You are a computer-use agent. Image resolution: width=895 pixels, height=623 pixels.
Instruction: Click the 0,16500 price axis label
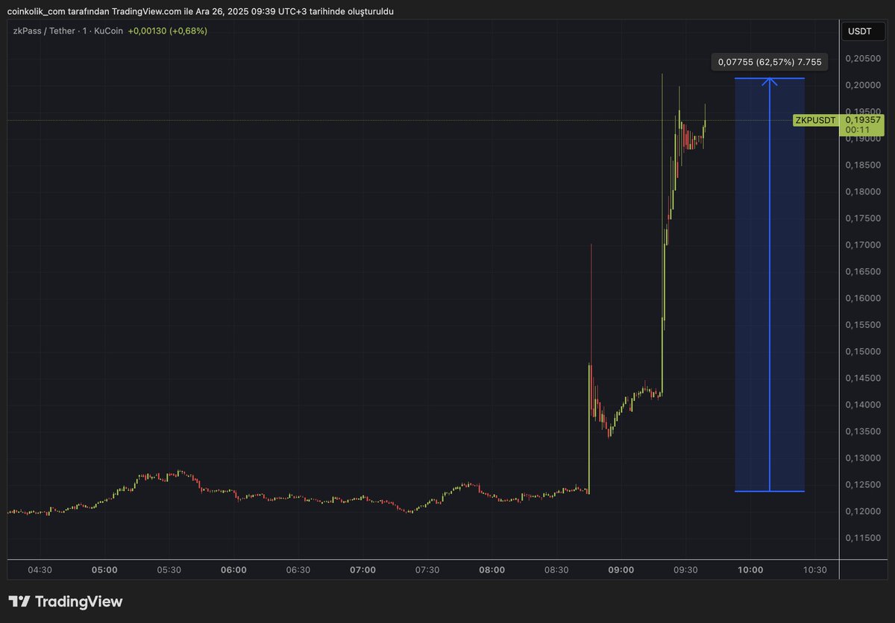pyautogui.click(x=864, y=272)
